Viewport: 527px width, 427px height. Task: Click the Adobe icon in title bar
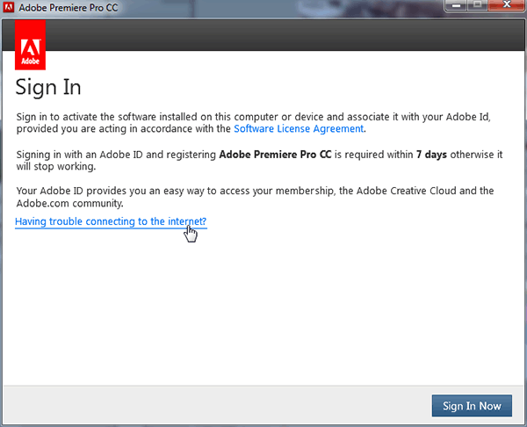coord(9,7)
